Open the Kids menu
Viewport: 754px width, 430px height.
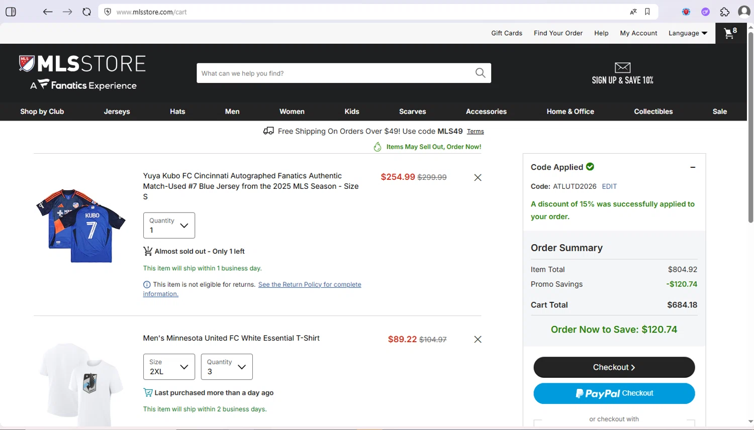352,112
